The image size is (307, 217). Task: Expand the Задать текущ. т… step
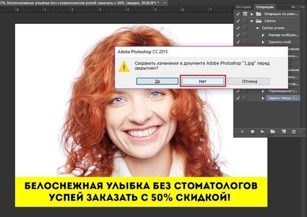point(263,98)
